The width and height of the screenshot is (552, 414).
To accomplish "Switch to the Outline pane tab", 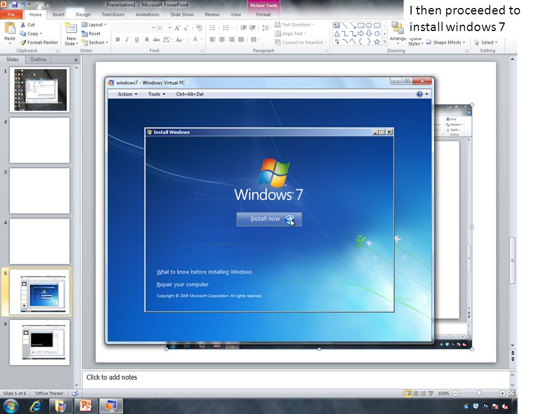I will pyautogui.click(x=38, y=59).
